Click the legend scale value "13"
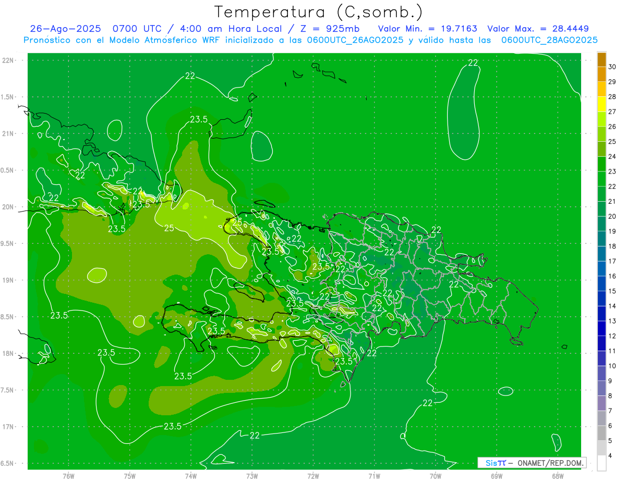The width and height of the screenshot is (626, 483). click(x=612, y=321)
